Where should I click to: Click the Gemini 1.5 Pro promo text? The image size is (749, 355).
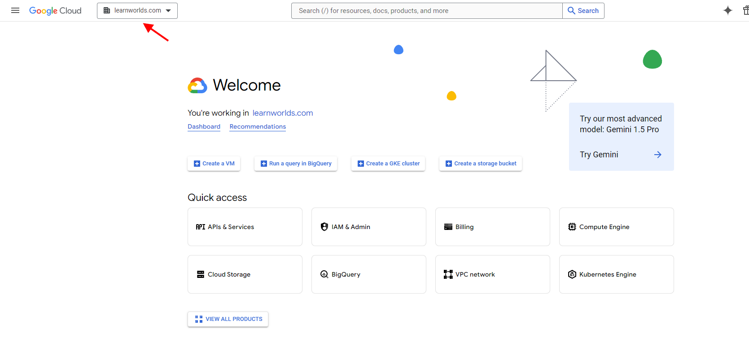tap(621, 124)
